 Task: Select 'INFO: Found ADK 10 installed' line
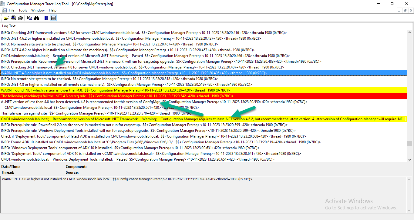204,142
